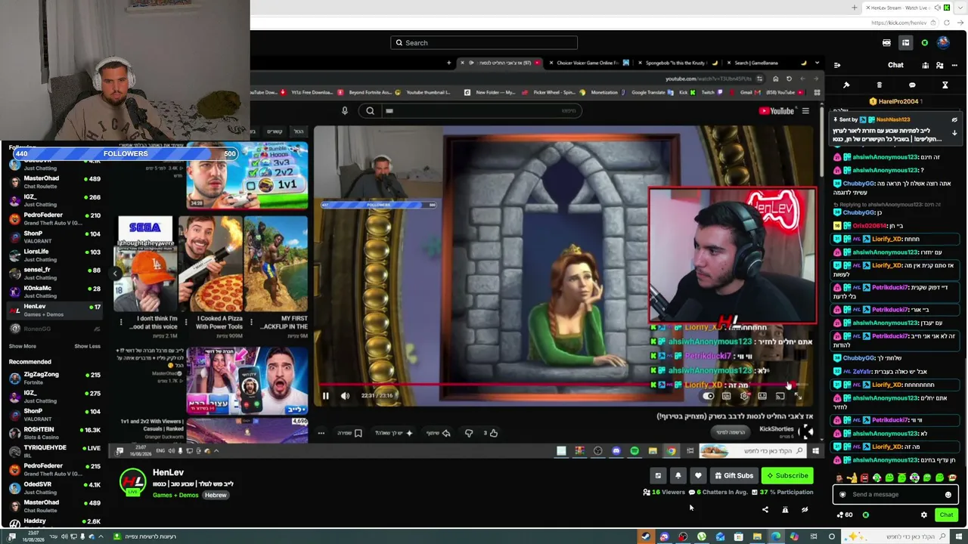This screenshot has height=544, width=968.
Task: Collapse the chat panel with the arrow icon
Action: pos(837,65)
